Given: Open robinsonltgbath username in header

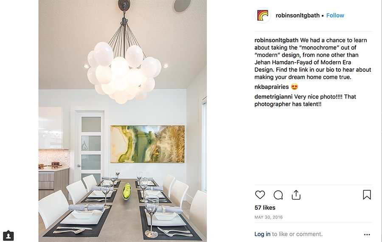Looking at the screenshot, I should point(298,15).
